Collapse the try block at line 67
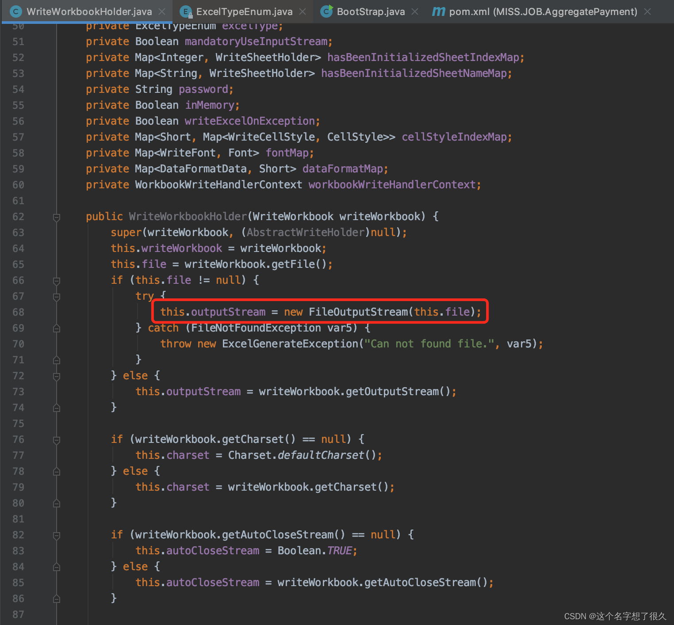This screenshot has width=674, height=625. (57, 297)
